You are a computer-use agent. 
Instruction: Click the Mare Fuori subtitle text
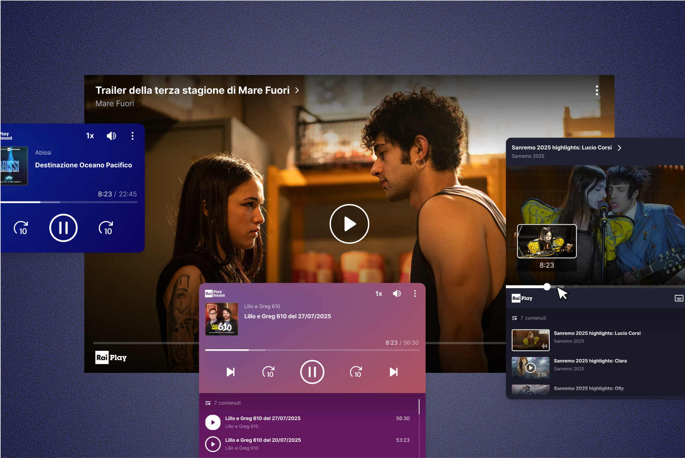(x=115, y=103)
